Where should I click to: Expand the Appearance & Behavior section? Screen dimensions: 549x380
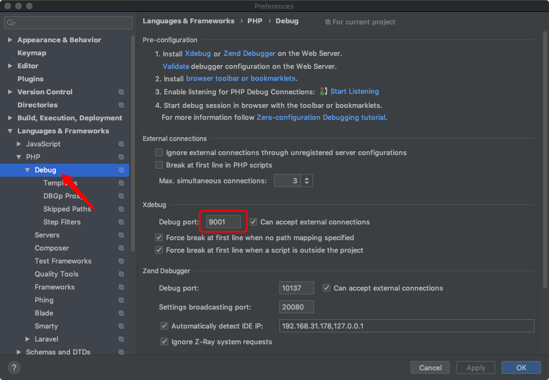point(10,40)
